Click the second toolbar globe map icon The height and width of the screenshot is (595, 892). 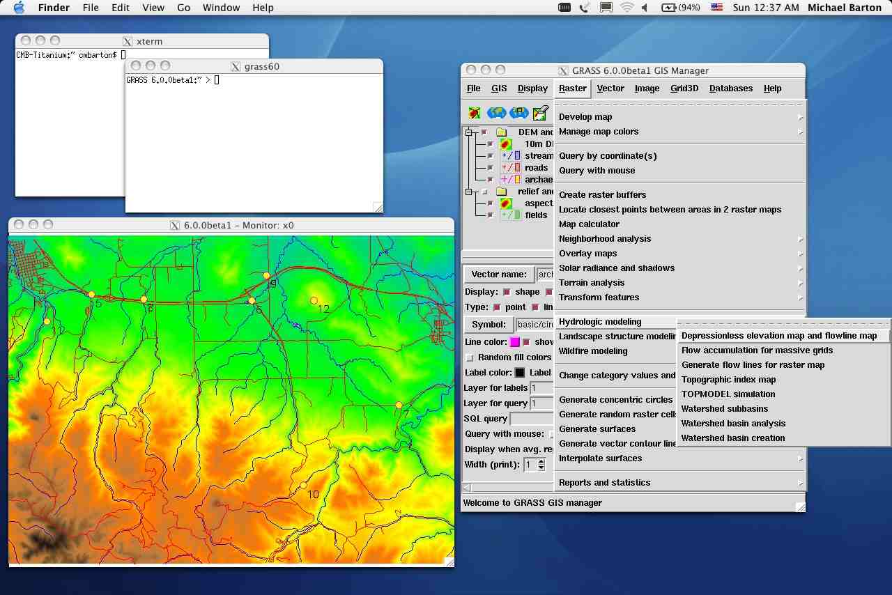click(x=496, y=113)
